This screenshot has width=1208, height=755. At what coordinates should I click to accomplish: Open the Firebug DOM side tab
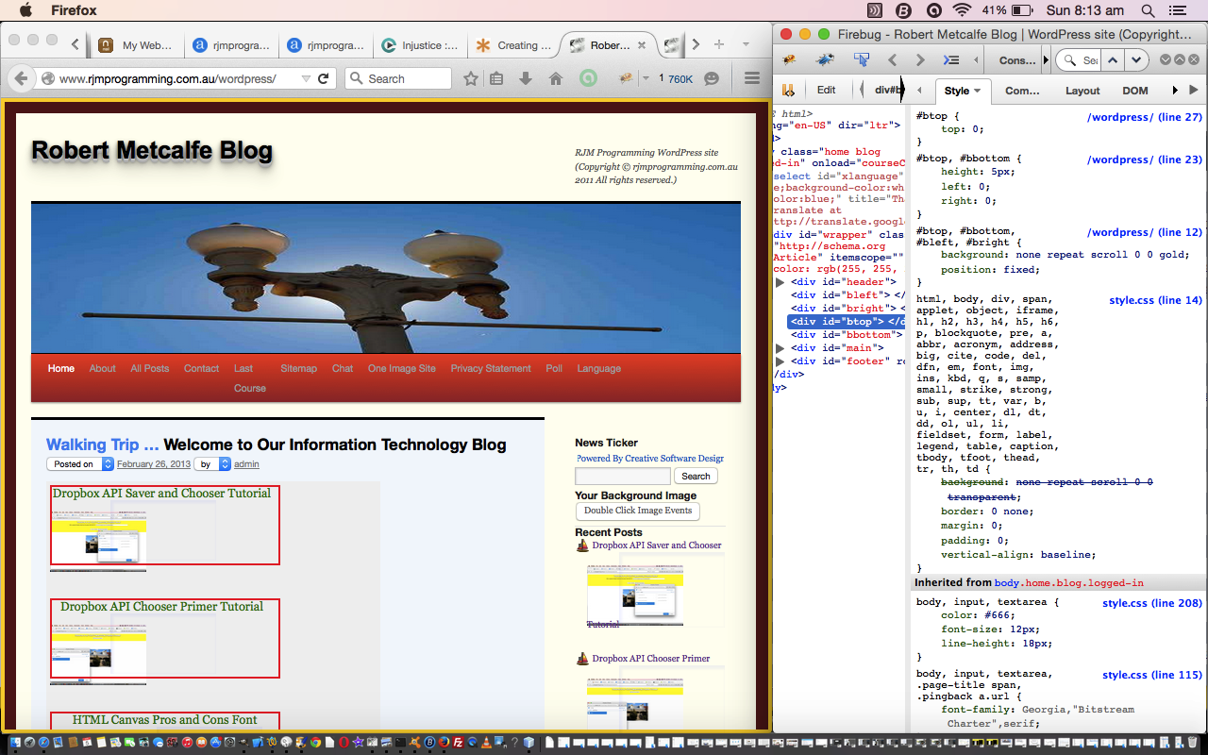click(1135, 91)
